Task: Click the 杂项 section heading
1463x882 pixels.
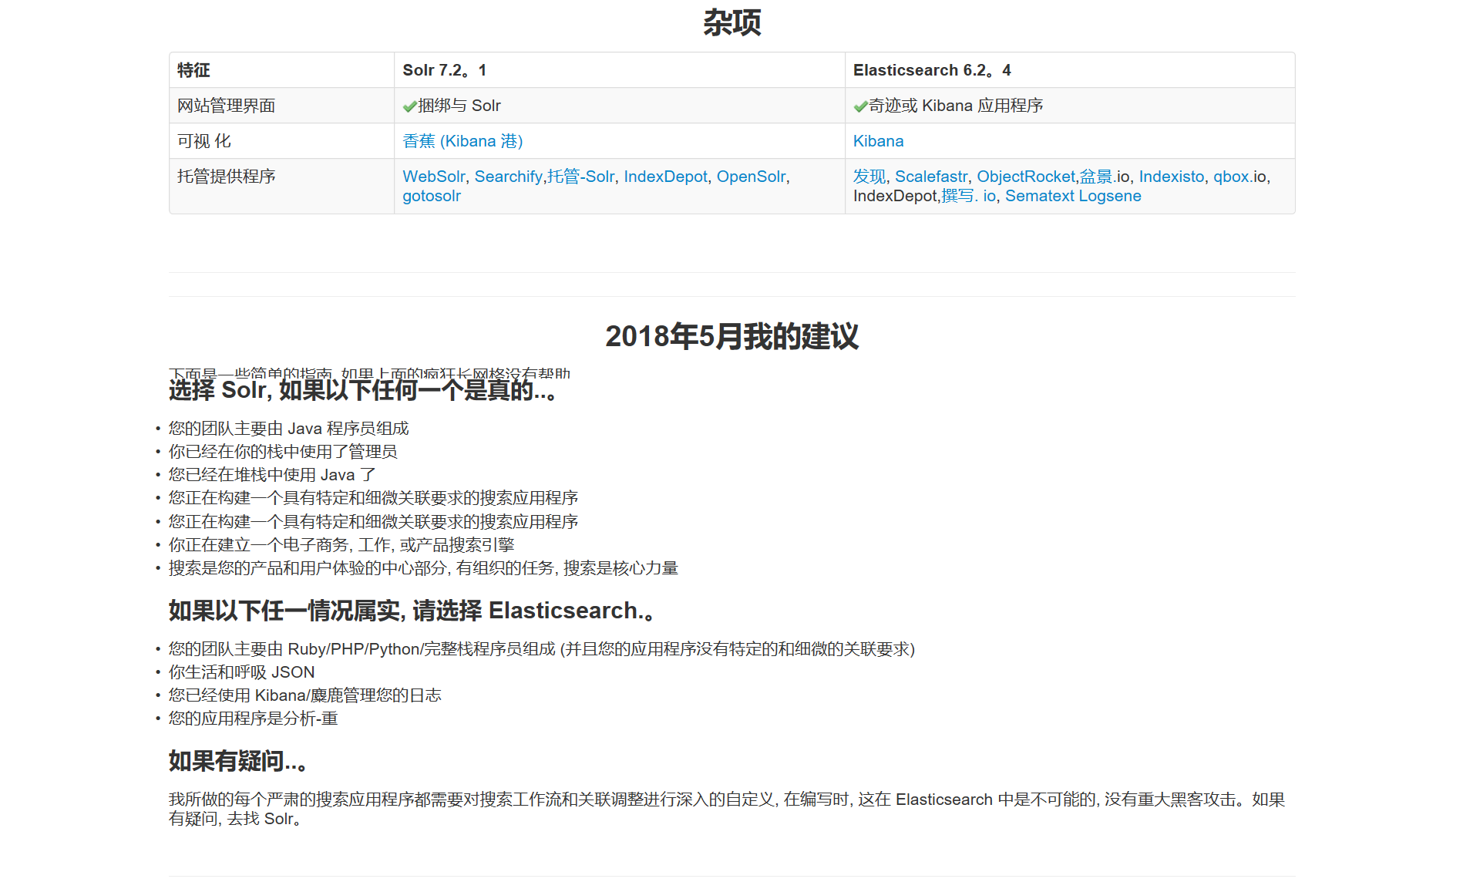Action: click(731, 22)
